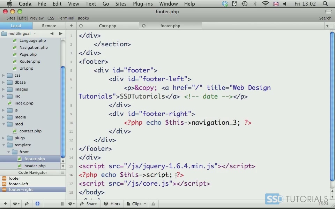Expand the inc folder
The image size is (335, 209).
pyautogui.click(x=3, y=96)
